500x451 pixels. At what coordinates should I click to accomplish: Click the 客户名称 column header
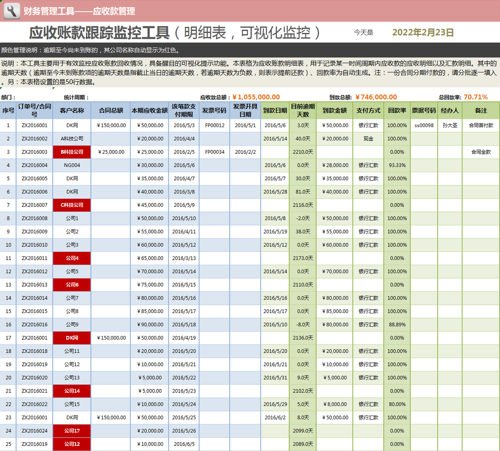click(72, 110)
